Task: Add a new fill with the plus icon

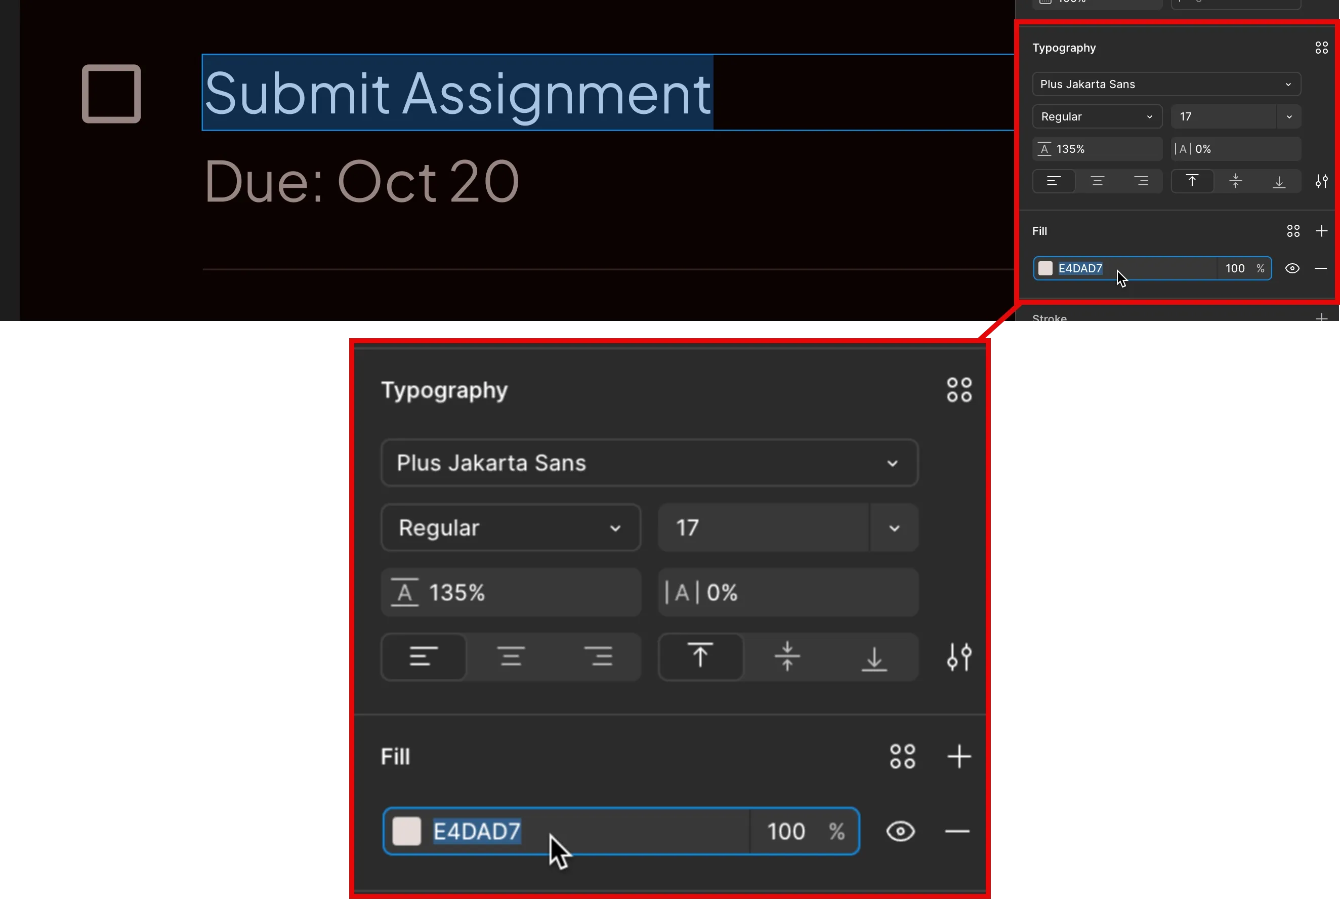Action: [x=1322, y=231]
